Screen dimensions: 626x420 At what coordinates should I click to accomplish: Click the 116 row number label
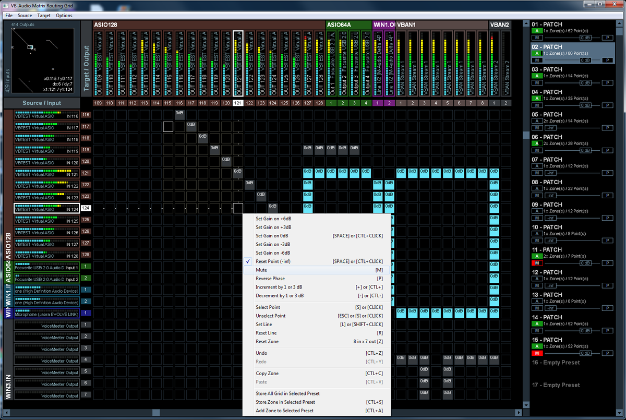86,115
